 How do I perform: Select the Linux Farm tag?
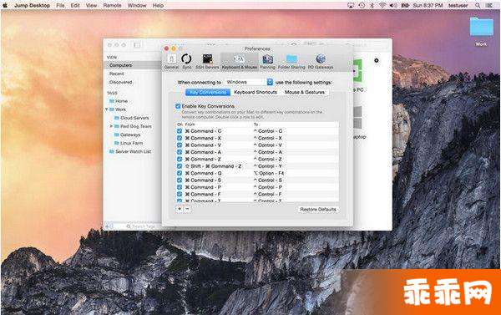click(132, 143)
